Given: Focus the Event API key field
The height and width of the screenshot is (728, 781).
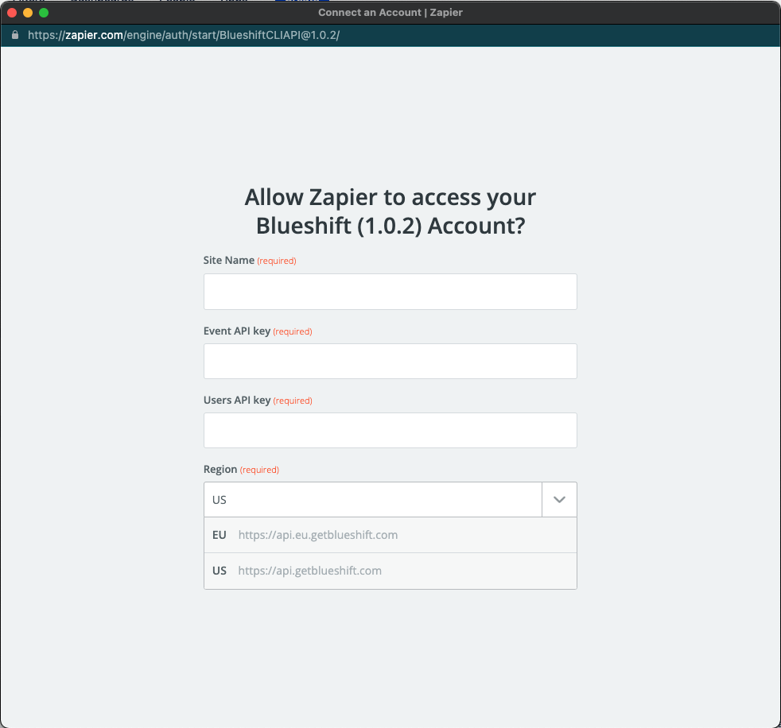Looking at the screenshot, I should (x=390, y=362).
